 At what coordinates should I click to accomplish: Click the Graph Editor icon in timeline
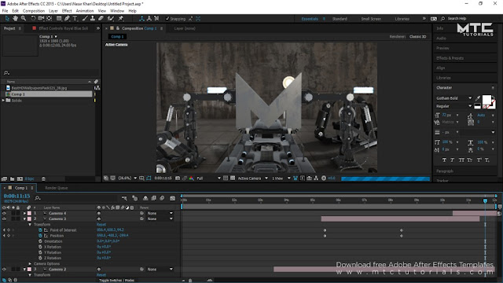172,198
